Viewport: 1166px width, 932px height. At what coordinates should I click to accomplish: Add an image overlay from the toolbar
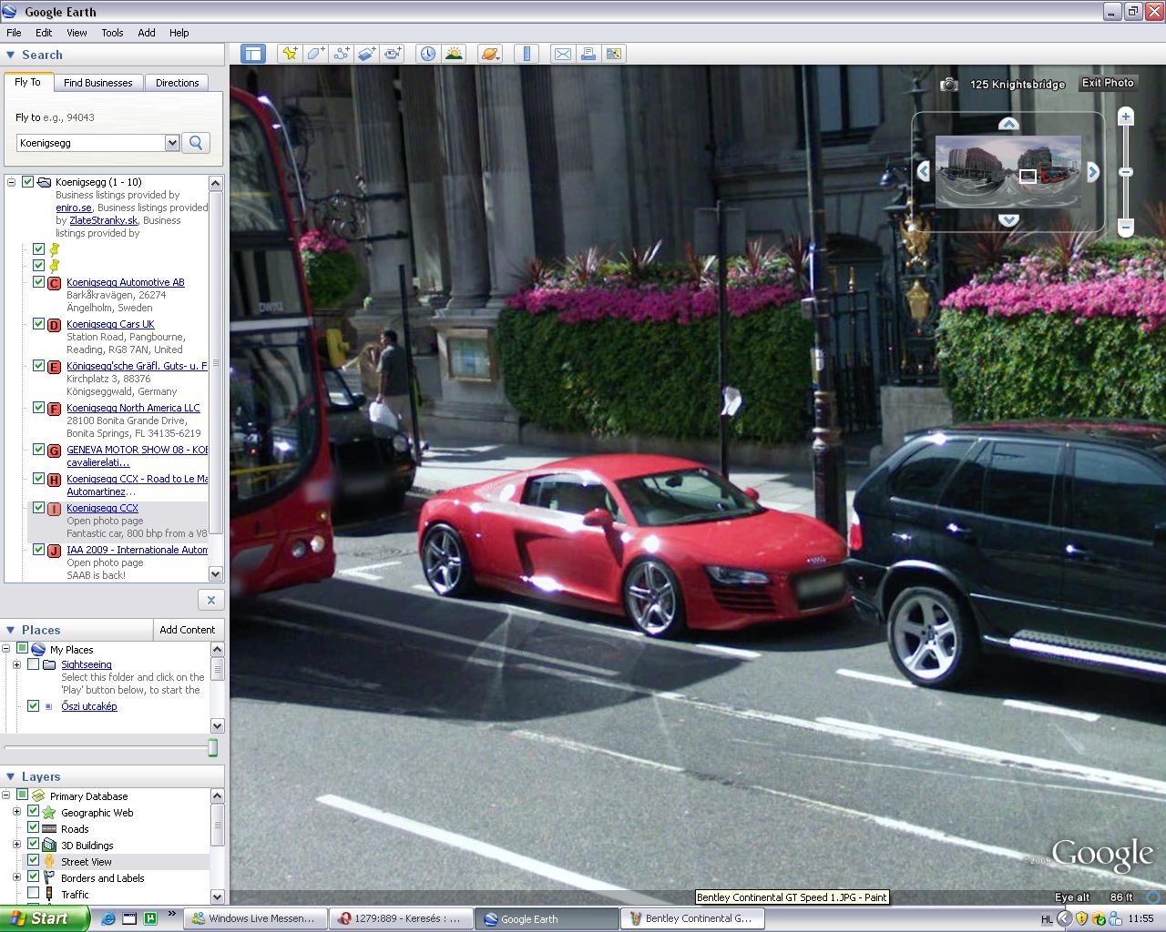[x=366, y=54]
